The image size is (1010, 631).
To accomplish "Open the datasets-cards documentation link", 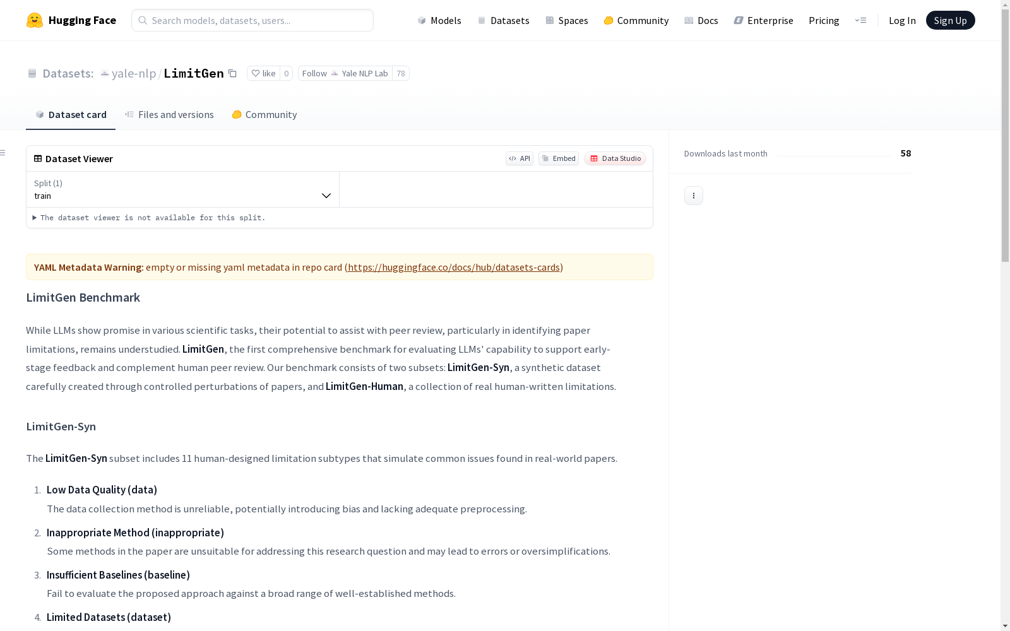I will [x=454, y=267].
